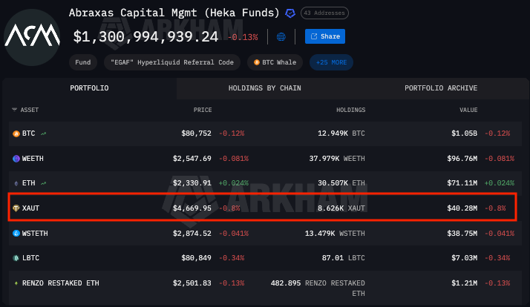Sort by the HOLDINGS column header
This screenshot has height=307, width=530.
point(350,110)
